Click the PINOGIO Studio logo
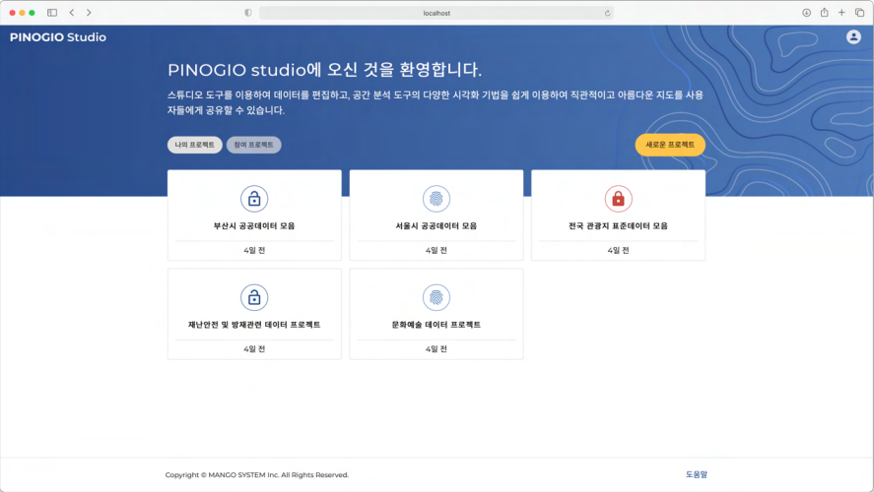The image size is (874, 492). coord(58,37)
